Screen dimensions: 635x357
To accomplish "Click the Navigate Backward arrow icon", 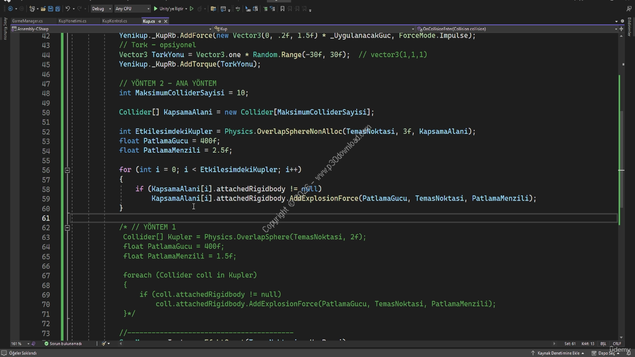I will click(10, 8).
